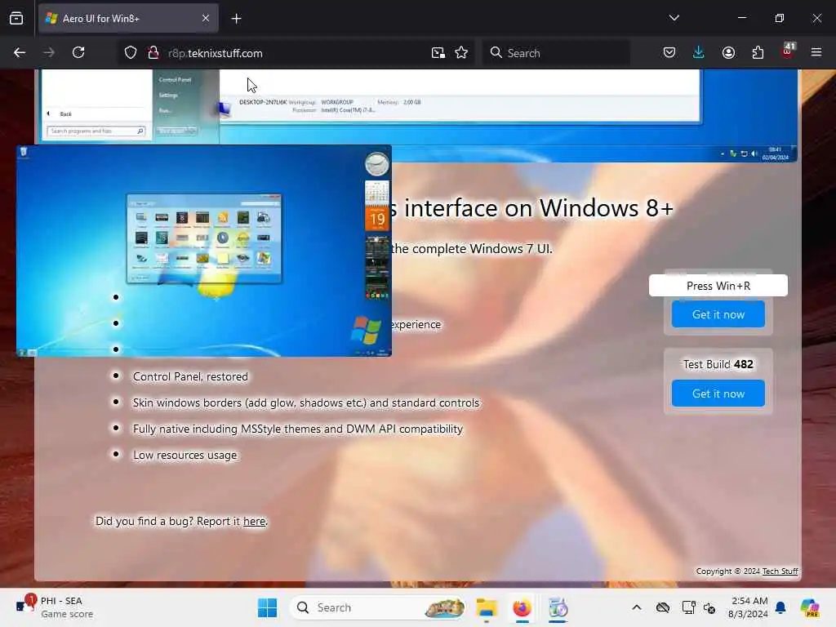Image resolution: width=836 pixels, height=627 pixels.
Task: Open the Extensions puzzle icon
Action: [758, 52]
